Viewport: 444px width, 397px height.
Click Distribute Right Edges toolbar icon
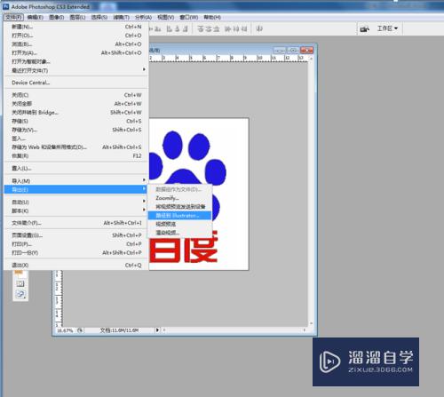click(244, 28)
